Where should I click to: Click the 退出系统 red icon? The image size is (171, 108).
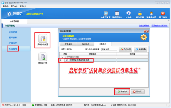pyautogui.click(x=163, y=15)
